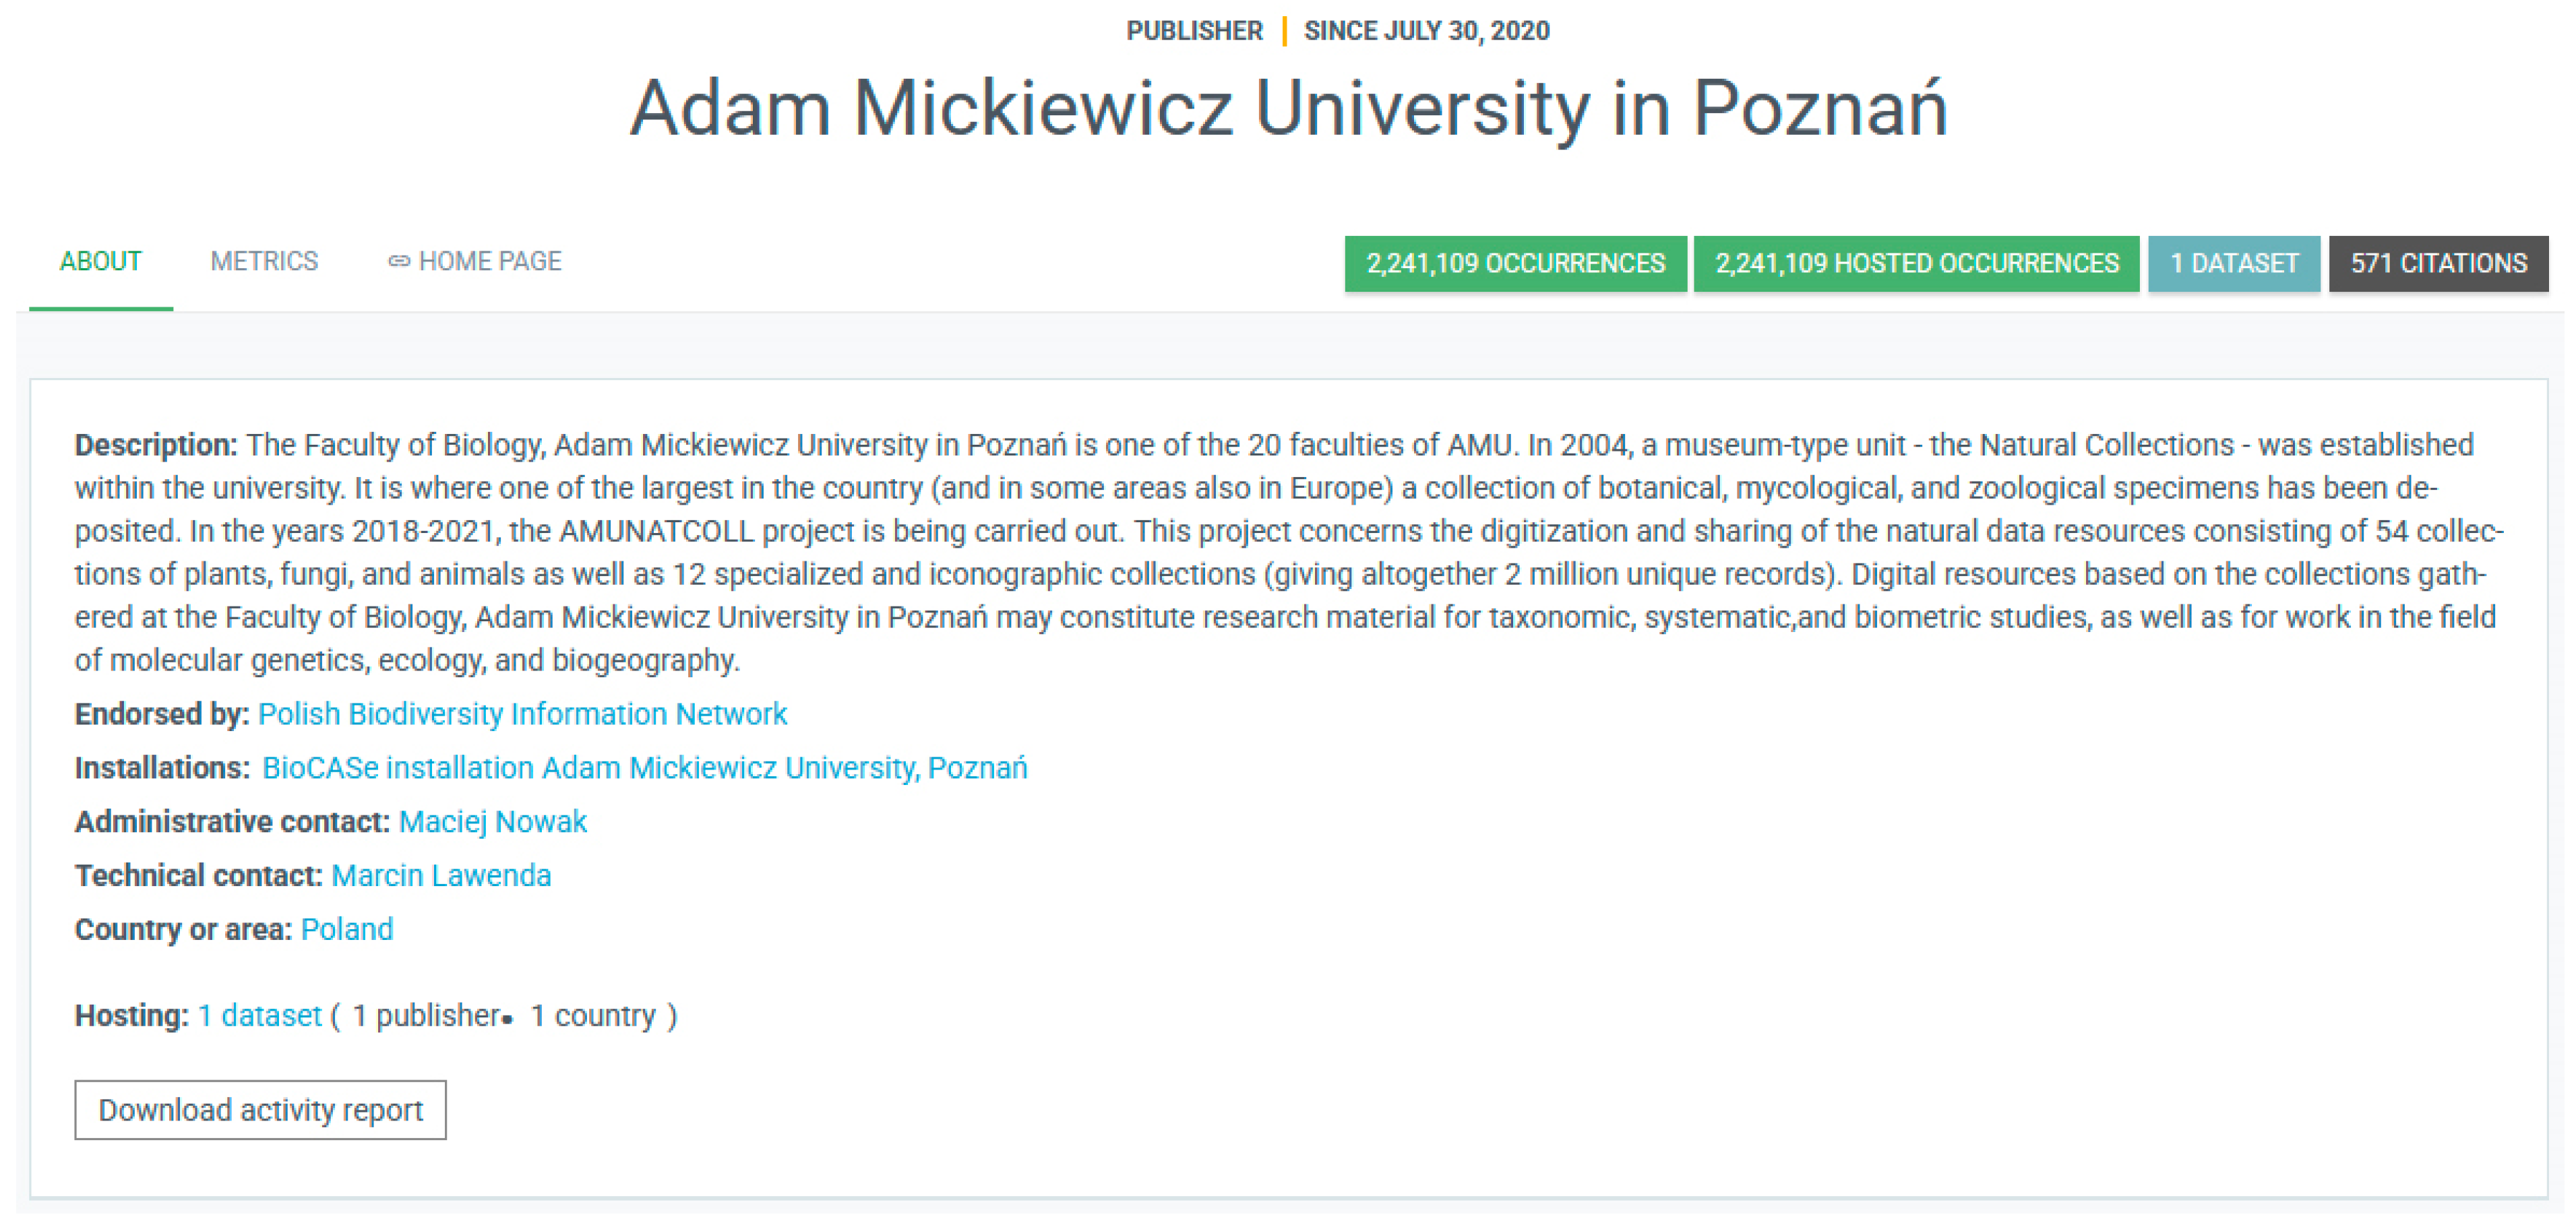
Task: Switch to the Metrics tab
Action: [x=264, y=262]
